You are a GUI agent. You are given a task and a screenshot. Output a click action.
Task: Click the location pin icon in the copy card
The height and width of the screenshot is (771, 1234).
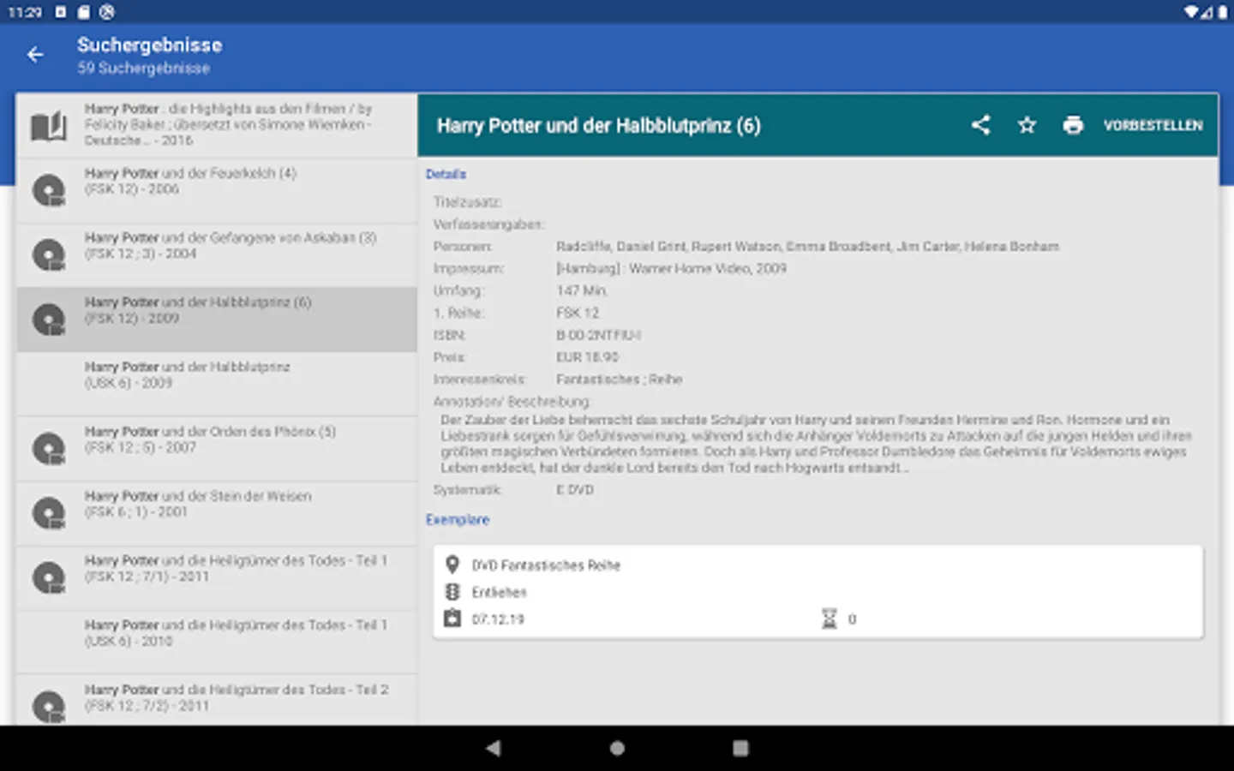click(x=452, y=565)
